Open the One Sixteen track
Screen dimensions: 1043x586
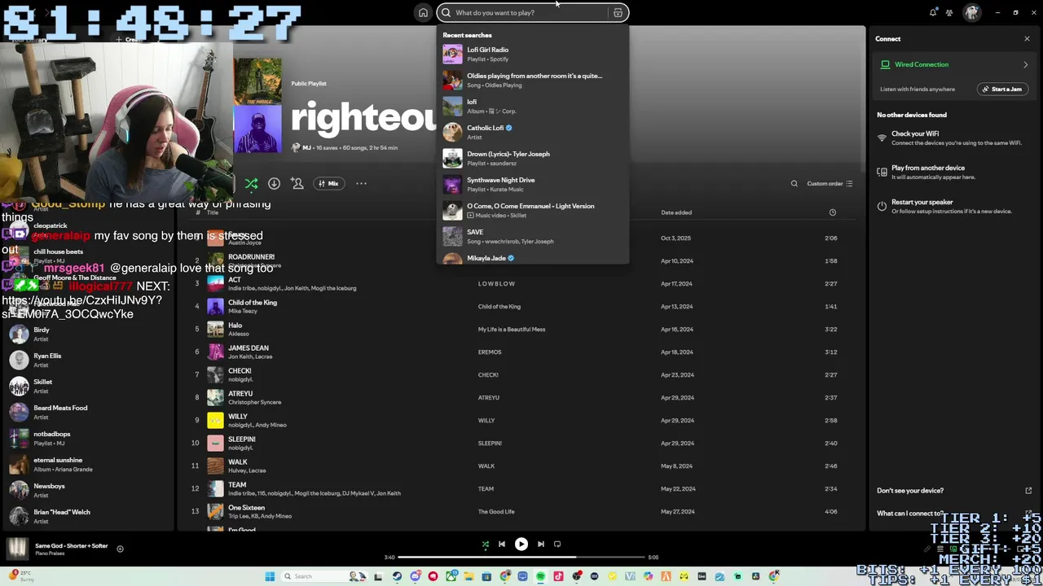coord(521,511)
